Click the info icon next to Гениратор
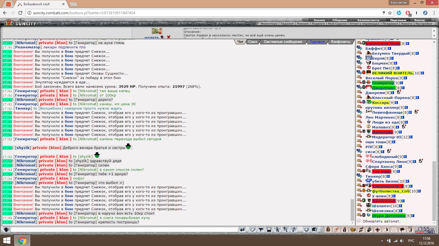This screenshot has width=439, height=246. [401, 83]
